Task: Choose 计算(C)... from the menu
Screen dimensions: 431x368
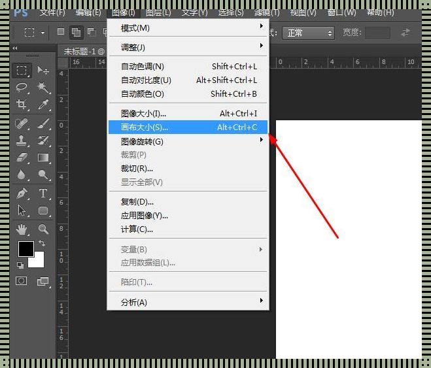Action: pos(188,229)
